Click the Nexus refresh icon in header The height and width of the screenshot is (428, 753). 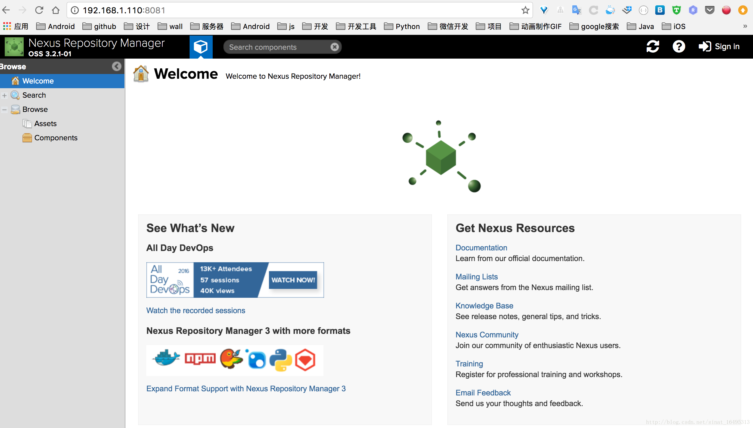pos(653,46)
